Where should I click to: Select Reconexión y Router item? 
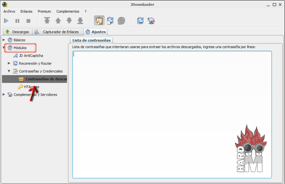pos(35,64)
